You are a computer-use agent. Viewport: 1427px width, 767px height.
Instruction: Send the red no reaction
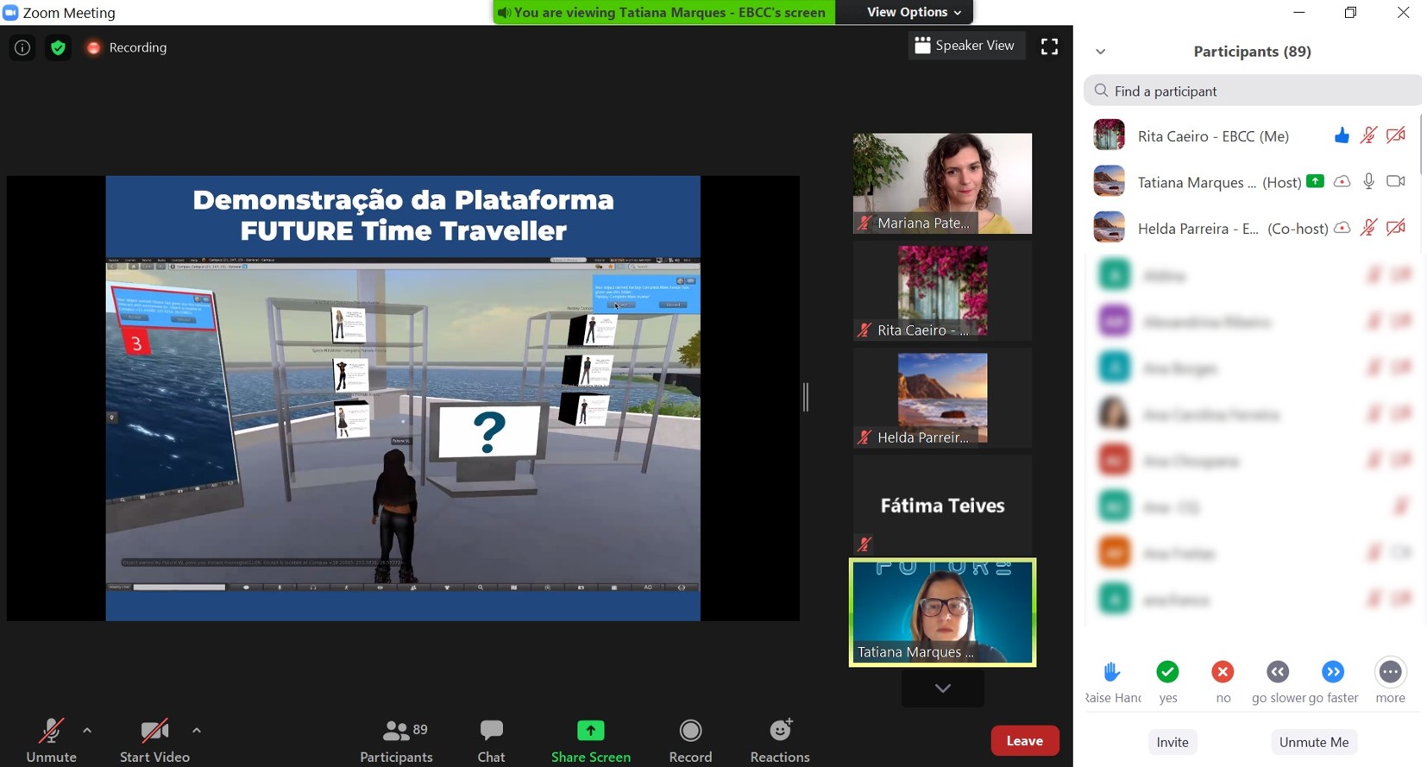pos(1223,671)
